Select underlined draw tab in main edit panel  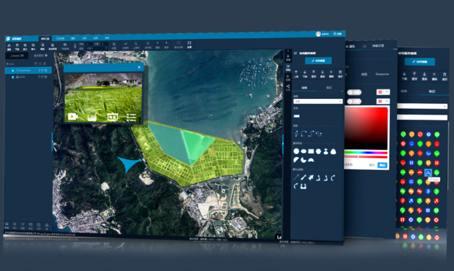tap(304, 88)
